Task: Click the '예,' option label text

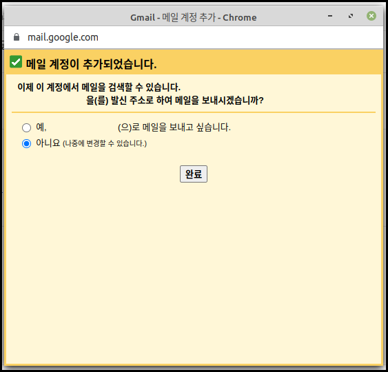Action: pyautogui.click(x=41, y=127)
